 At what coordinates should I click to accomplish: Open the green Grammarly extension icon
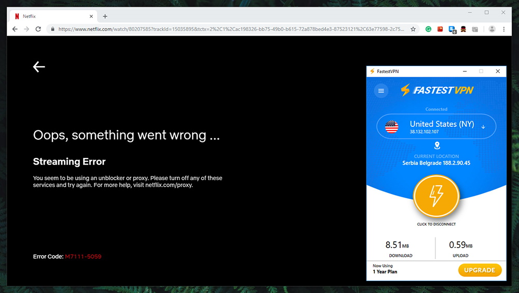point(428,29)
